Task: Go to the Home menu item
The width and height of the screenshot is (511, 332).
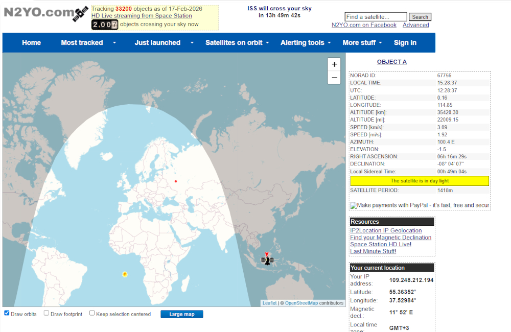Action: tap(31, 43)
